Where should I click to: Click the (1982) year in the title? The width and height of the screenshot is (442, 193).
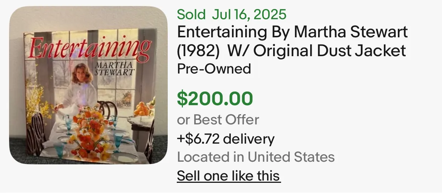click(198, 51)
